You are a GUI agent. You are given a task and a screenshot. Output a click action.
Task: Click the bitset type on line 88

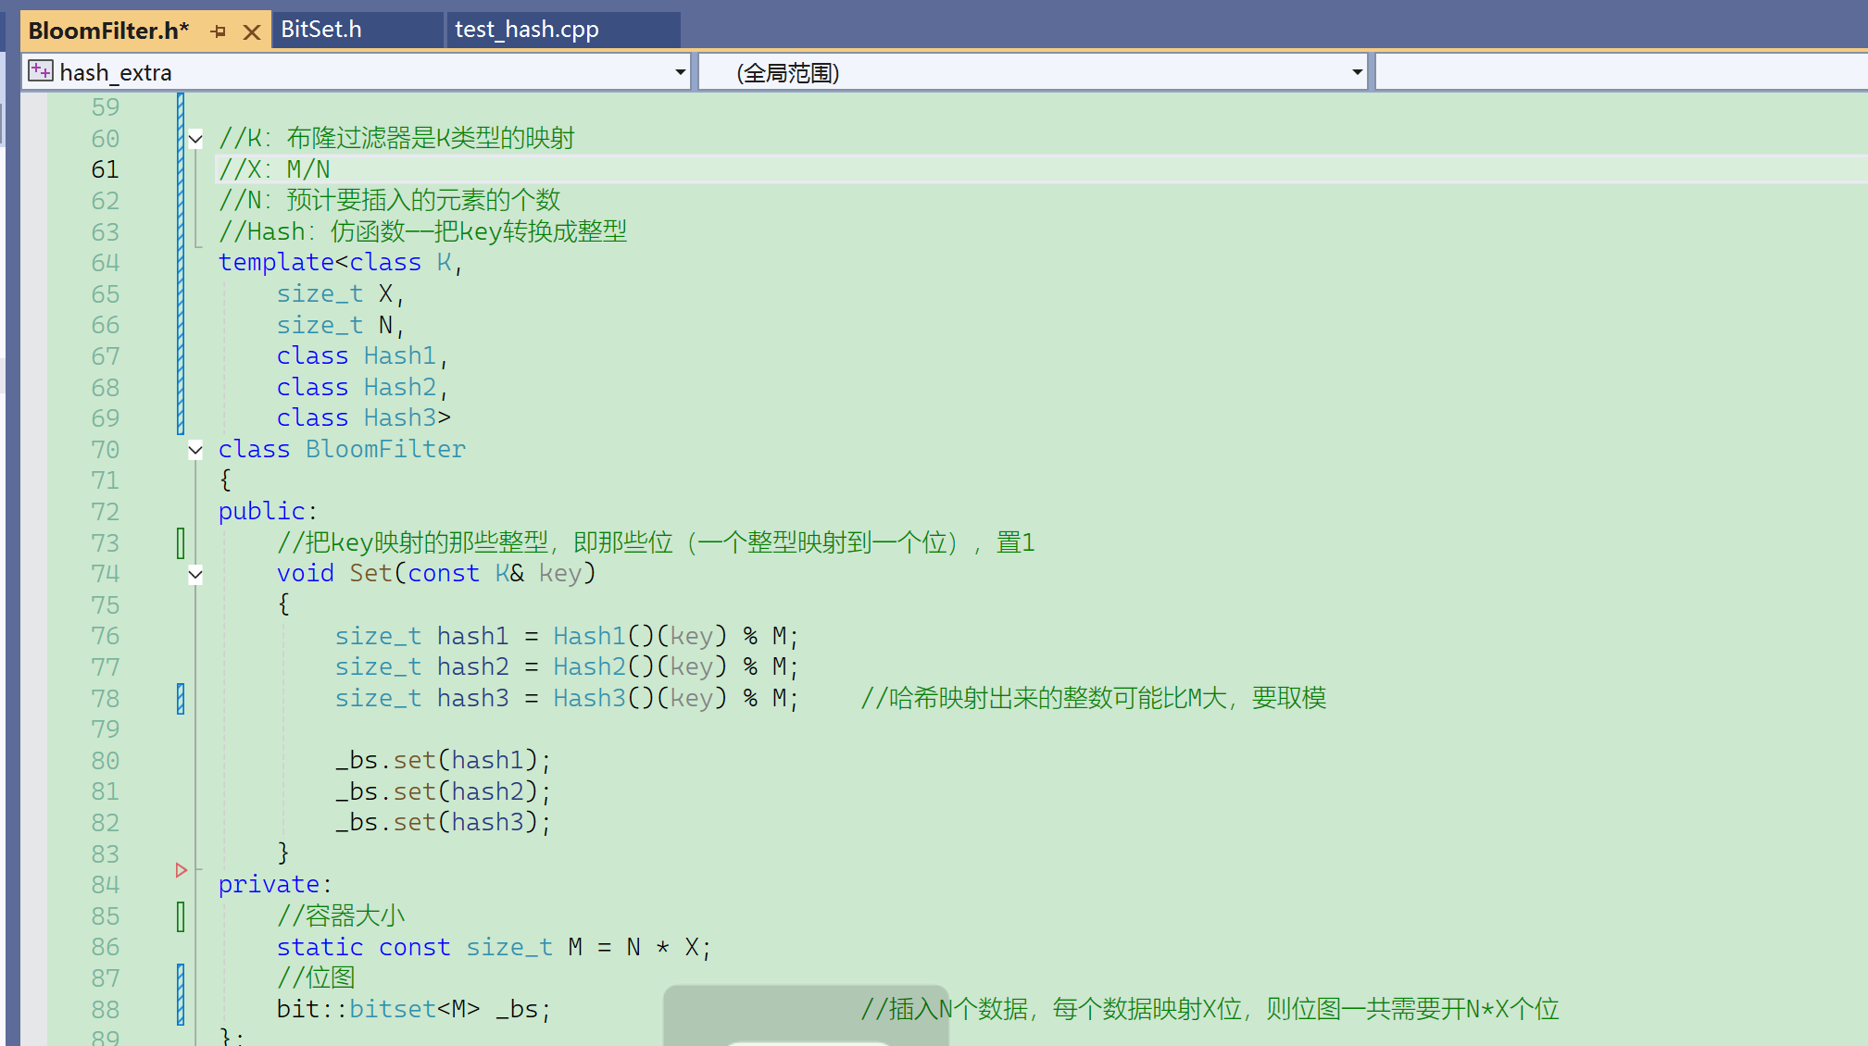tap(392, 1009)
